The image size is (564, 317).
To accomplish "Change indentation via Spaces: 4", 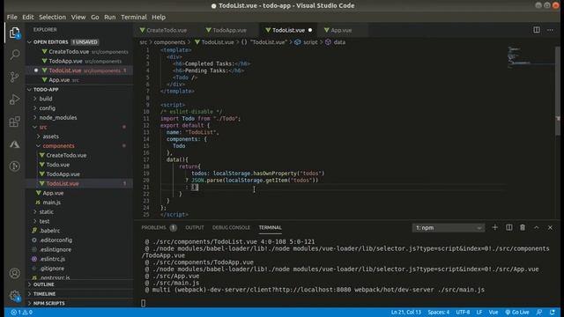I will coord(439,313).
